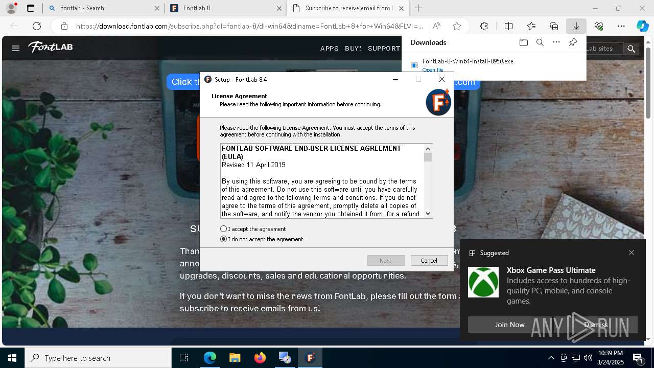Select 'I do not accept the agreement' option

[262, 239]
